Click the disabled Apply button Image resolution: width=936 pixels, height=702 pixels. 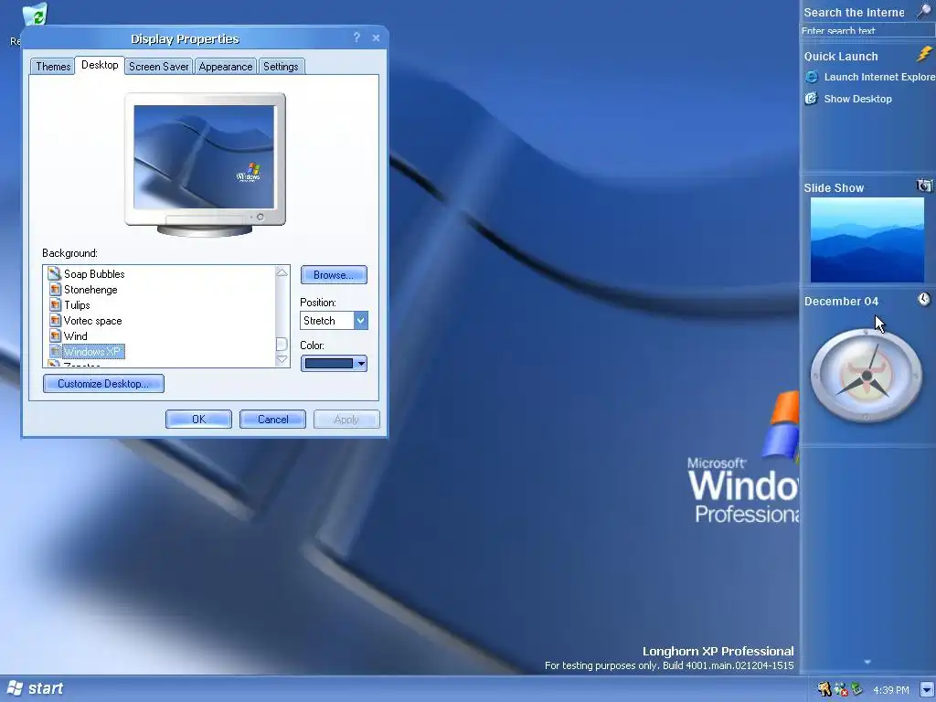click(346, 419)
